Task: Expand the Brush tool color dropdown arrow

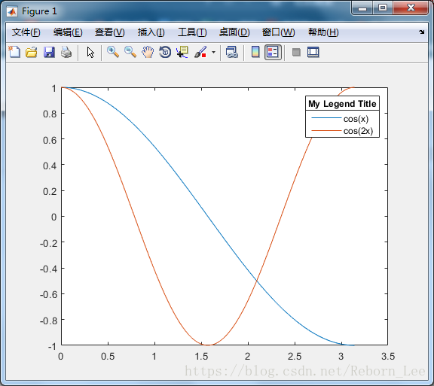Action: click(213, 52)
